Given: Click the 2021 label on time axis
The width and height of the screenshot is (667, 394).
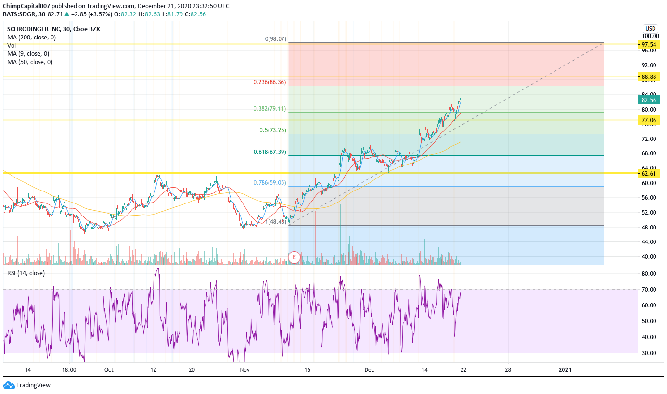Looking at the screenshot, I should coord(564,369).
